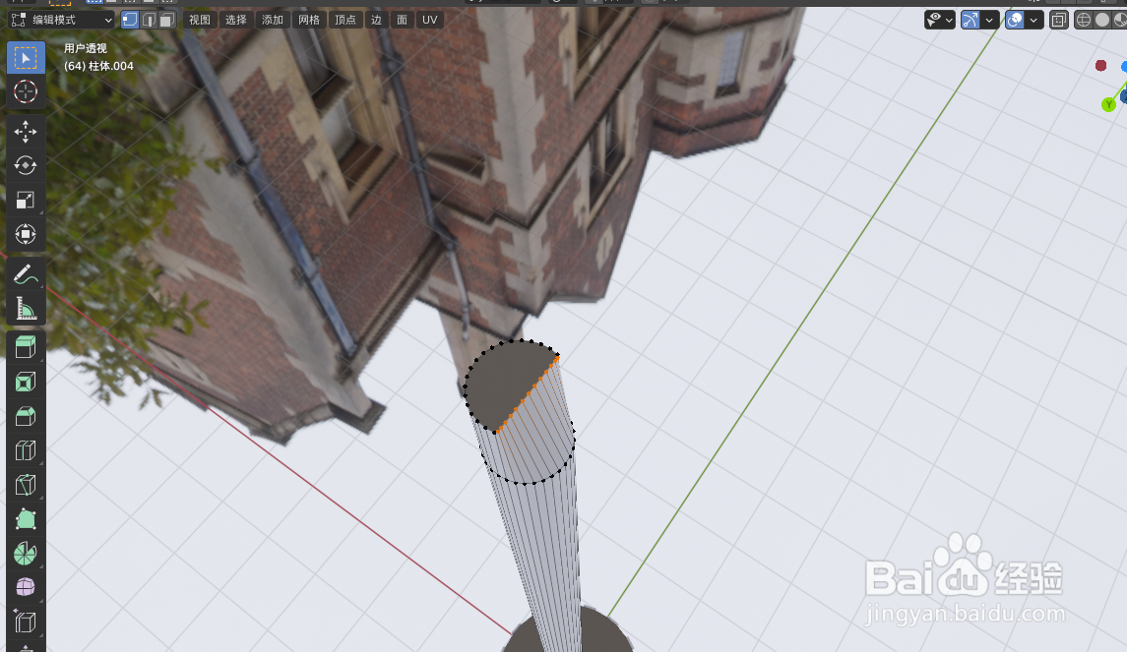Select the Bevel tool
This screenshot has width=1127, height=652.
[26, 417]
